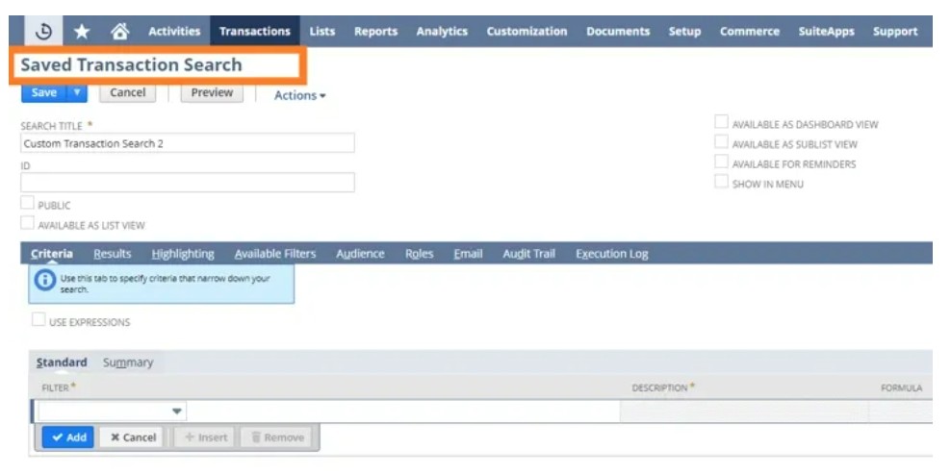The height and width of the screenshot is (474, 951).
Task: Enable Show in Menu checkbox
Action: (721, 182)
